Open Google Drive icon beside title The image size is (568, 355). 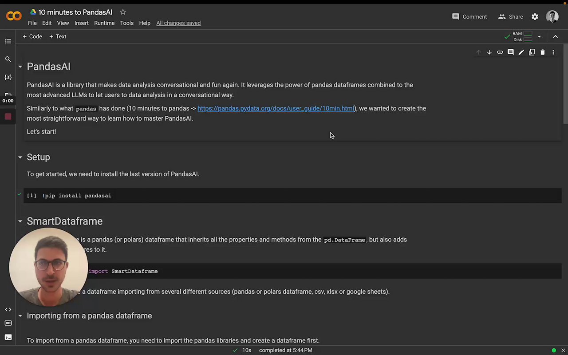(x=33, y=12)
